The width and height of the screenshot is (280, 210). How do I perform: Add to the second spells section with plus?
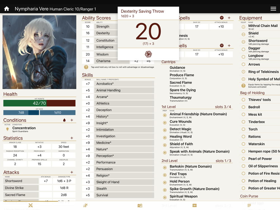(x=229, y=46)
